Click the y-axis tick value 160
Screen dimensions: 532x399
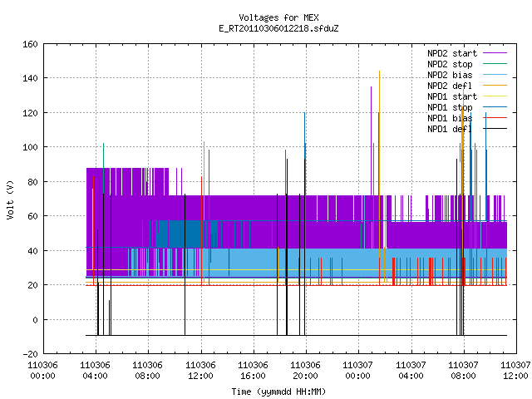coord(30,44)
